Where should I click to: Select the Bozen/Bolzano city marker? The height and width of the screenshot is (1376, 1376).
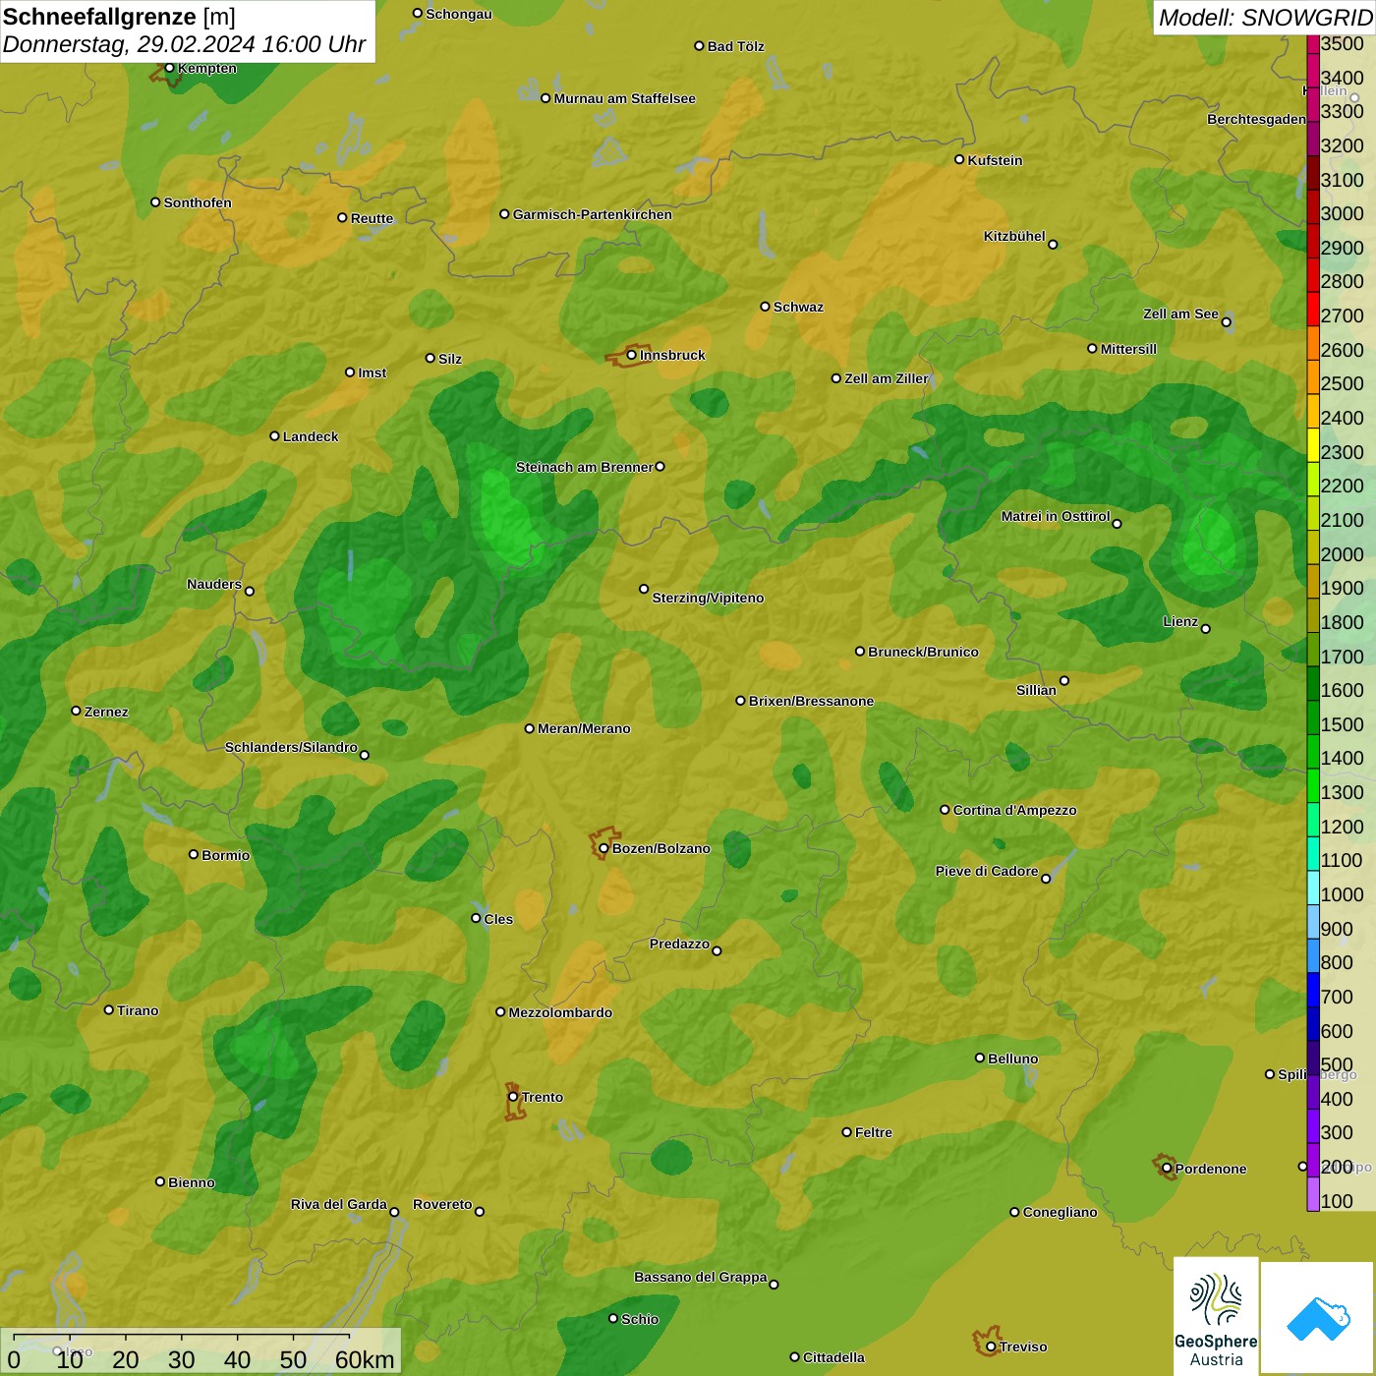pyautogui.click(x=603, y=848)
